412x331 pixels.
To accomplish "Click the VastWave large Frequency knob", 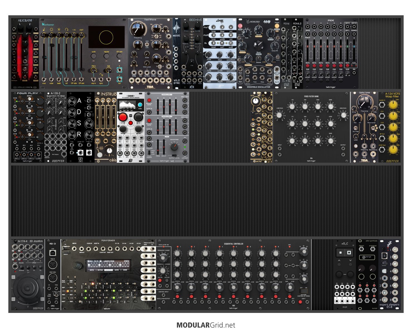I will tap(138, 29).
